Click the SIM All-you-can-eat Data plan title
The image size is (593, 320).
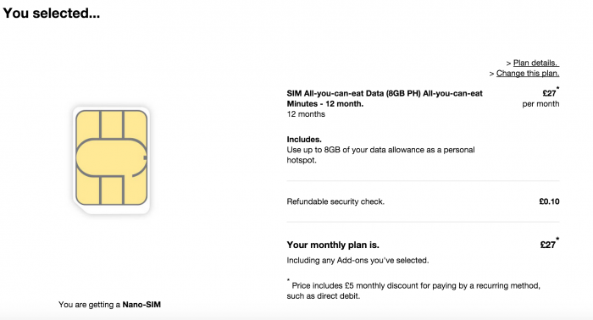pyautogui.click(x=385, y=98)
